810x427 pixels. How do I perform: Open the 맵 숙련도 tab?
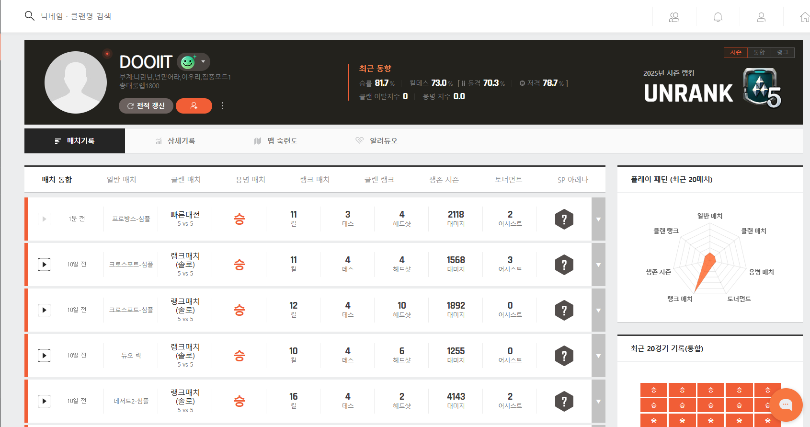pos(276,141)
